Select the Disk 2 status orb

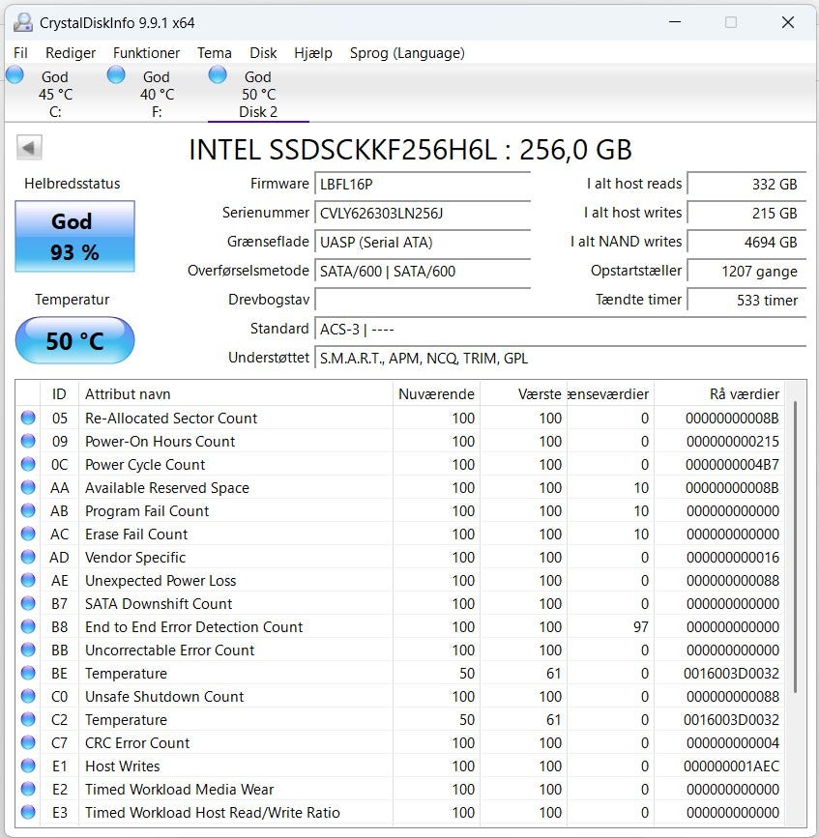(218, 74)
